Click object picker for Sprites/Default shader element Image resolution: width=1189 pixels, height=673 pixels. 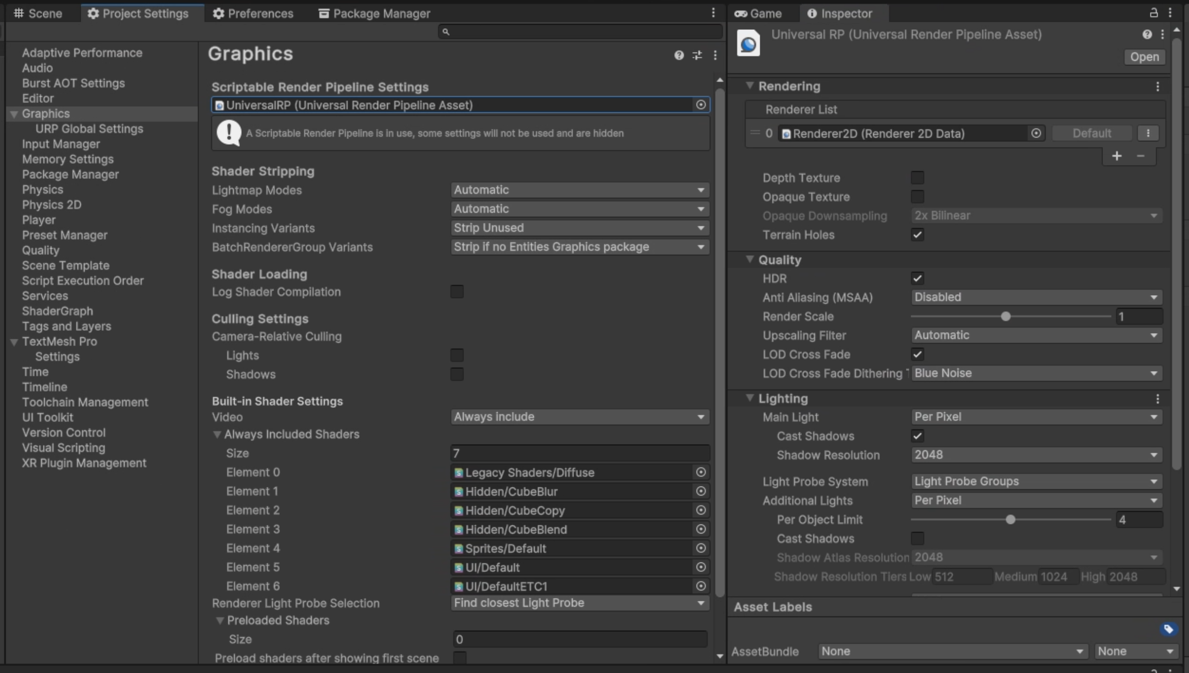coord(701,548)
